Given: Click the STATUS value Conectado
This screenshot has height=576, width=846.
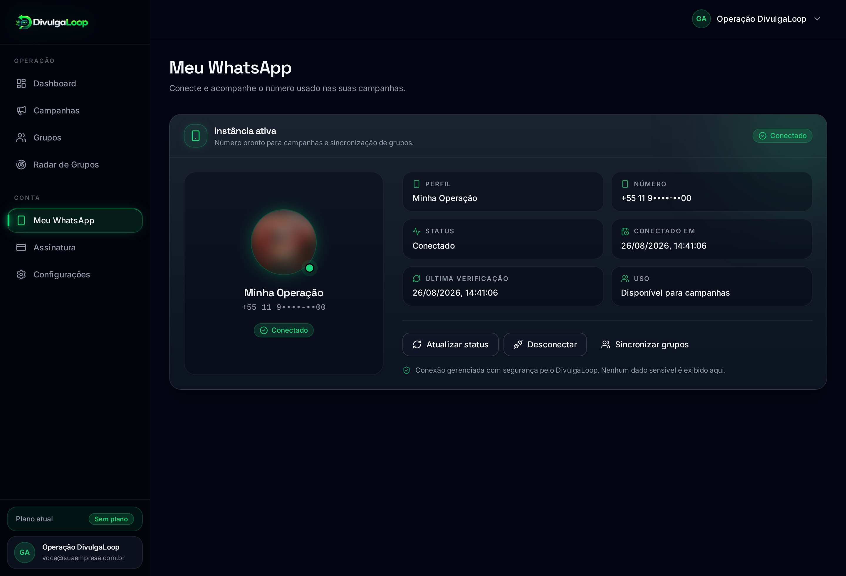Looking at the screenshot, I should tap(434, 246).
